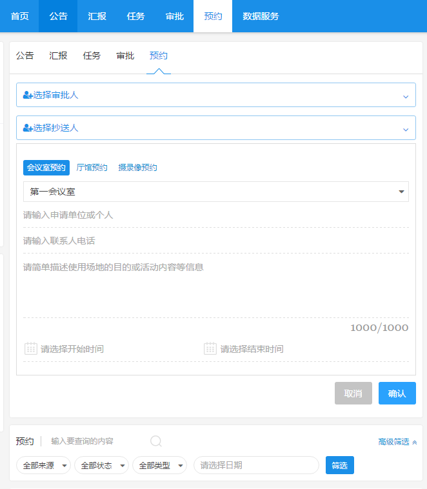Go to 首页 in top navigation
The image size is (427, 489).
19,16
